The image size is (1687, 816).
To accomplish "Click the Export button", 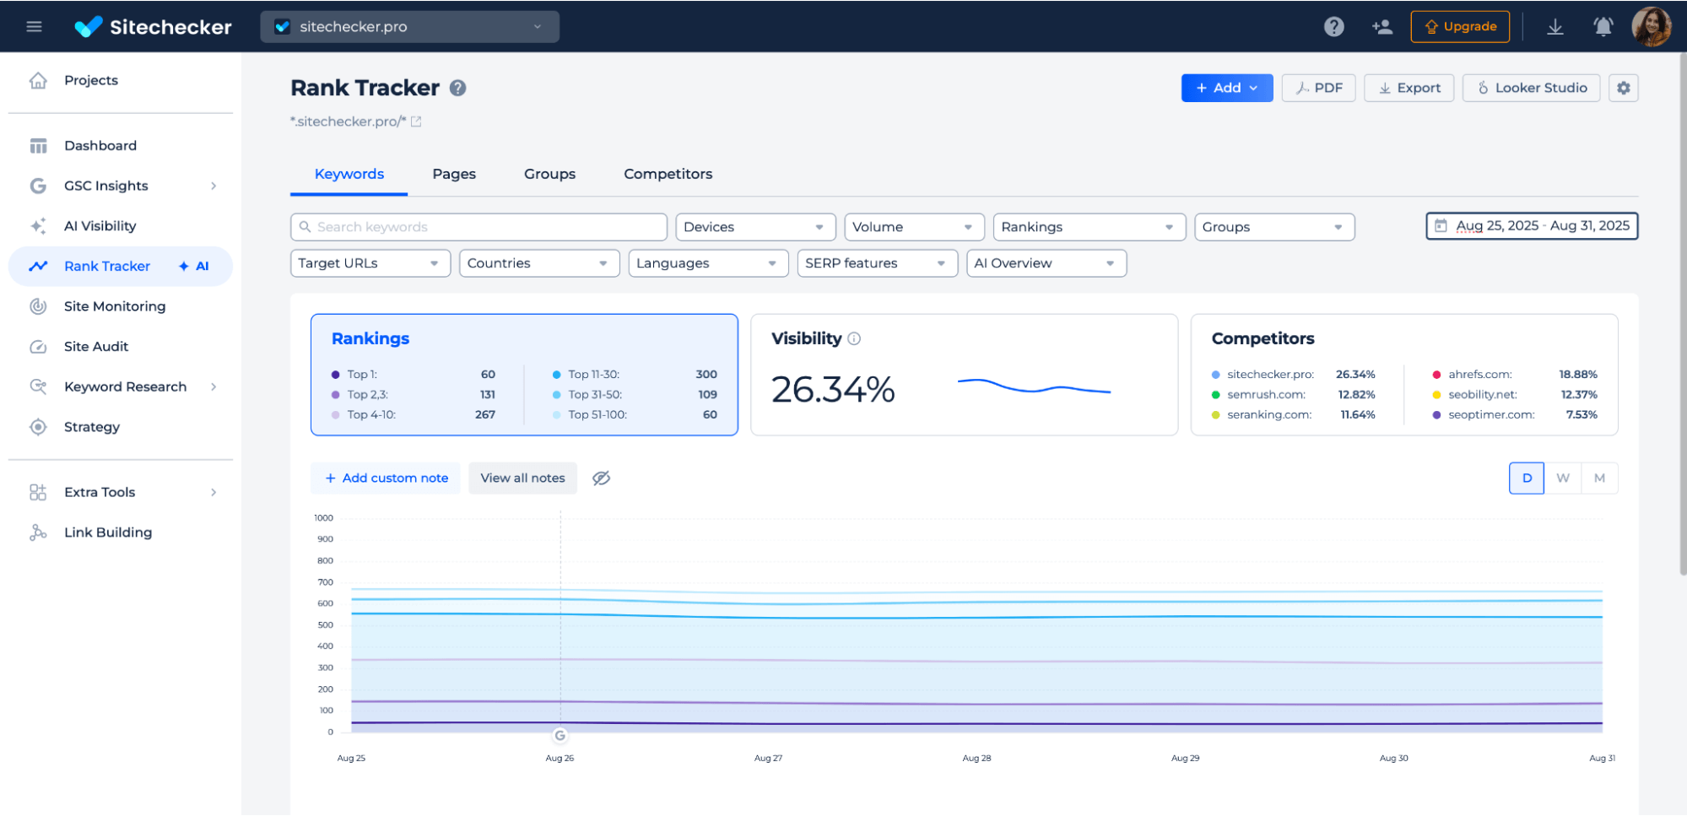I will 1409,88.
